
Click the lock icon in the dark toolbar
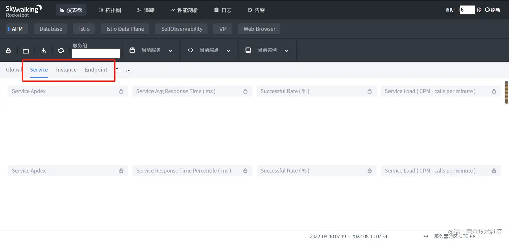(9, 51)
